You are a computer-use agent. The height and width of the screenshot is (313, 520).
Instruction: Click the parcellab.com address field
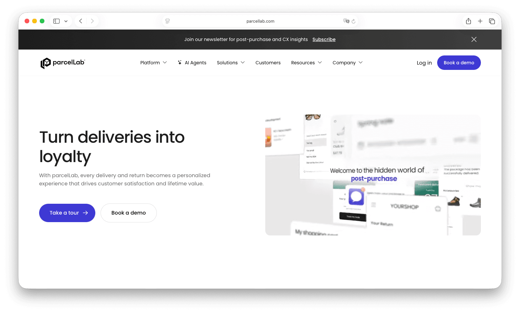[260, 21]
